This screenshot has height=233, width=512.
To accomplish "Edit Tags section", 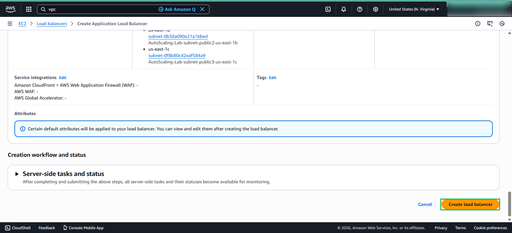I will 273,78.
